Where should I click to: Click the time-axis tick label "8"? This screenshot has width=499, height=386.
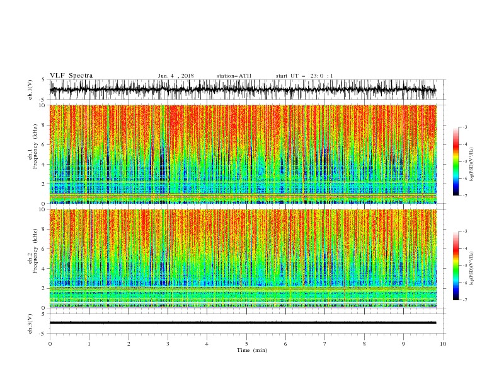coord(364,344)
